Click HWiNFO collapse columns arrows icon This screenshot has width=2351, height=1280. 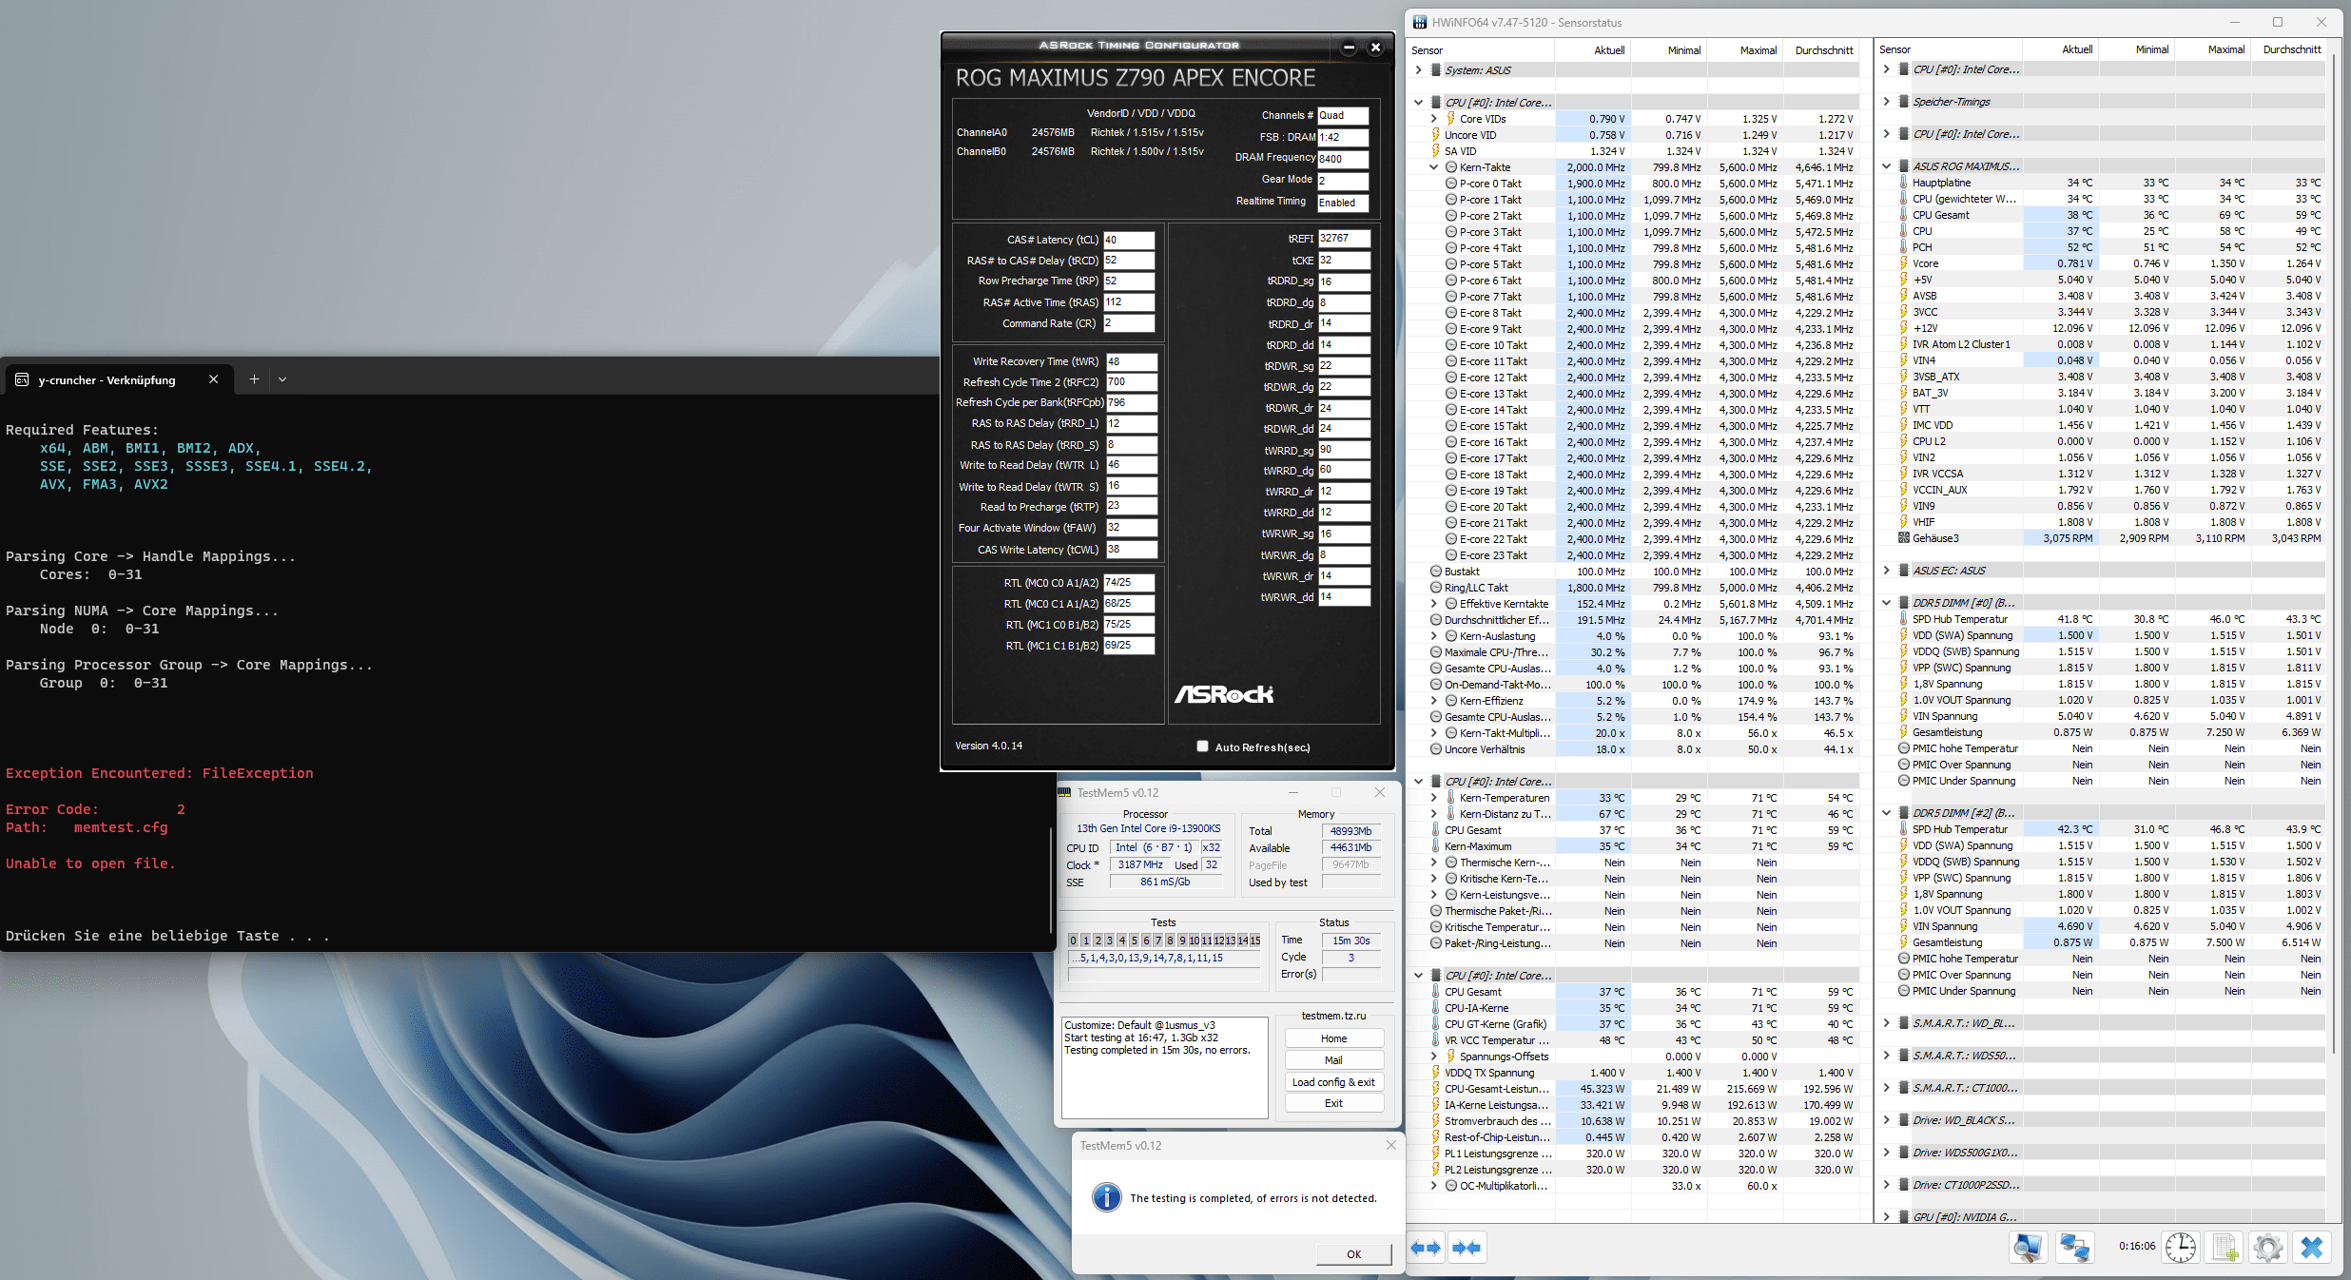pyautogui.click(x=1467, y=1248)
